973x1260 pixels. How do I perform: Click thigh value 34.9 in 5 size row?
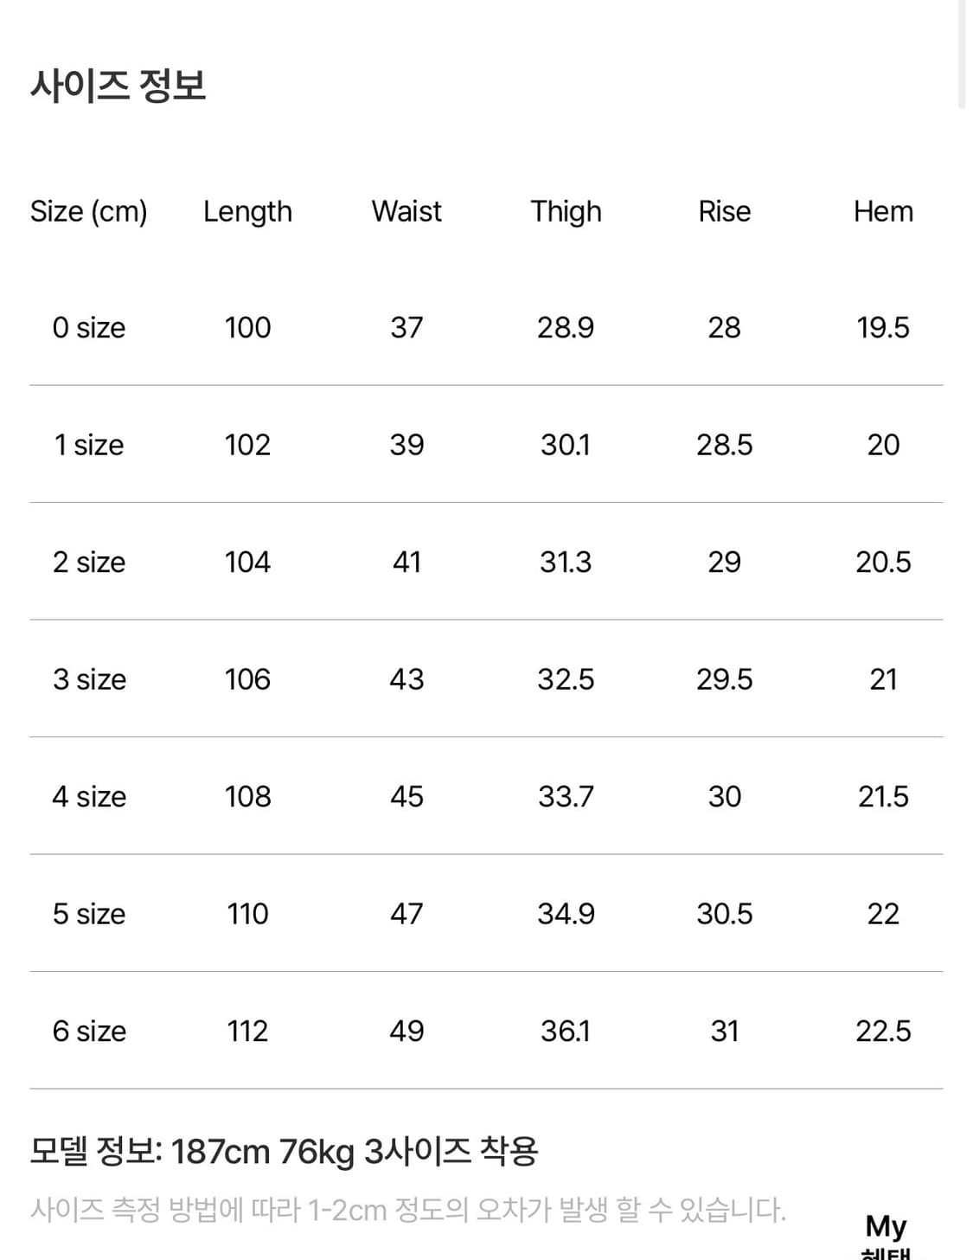tap(566, 914)
